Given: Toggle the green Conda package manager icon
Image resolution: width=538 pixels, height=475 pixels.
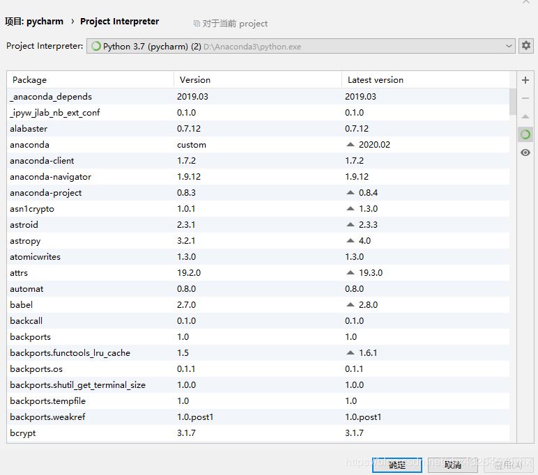Looking at the screenshot, I should (x=525, y=134).
